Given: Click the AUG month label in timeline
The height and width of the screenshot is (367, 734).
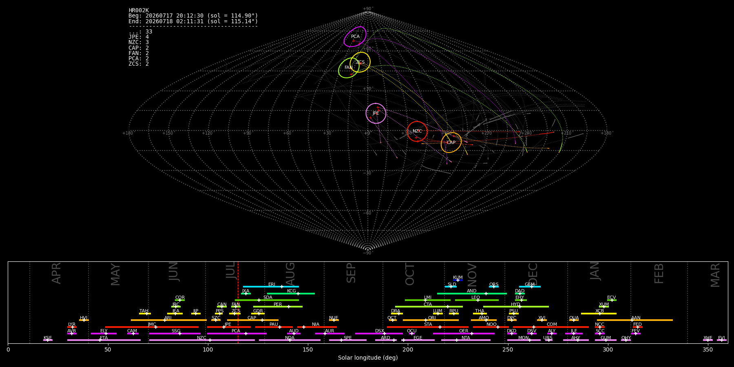Looking at the screenshot, I should point(290,274).
